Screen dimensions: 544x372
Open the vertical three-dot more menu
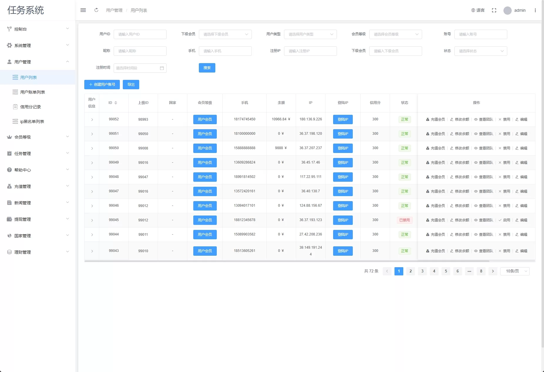(x=535, y=10)
